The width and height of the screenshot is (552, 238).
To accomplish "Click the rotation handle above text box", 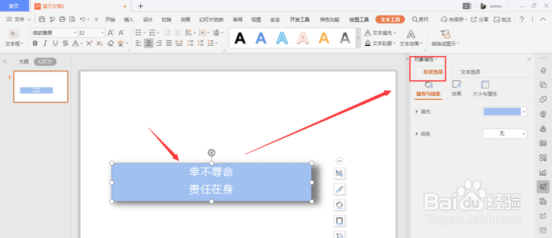I will click(211, 152).
